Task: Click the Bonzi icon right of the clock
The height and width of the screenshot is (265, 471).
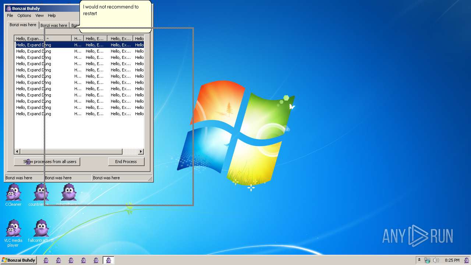Action: (466, 260)
